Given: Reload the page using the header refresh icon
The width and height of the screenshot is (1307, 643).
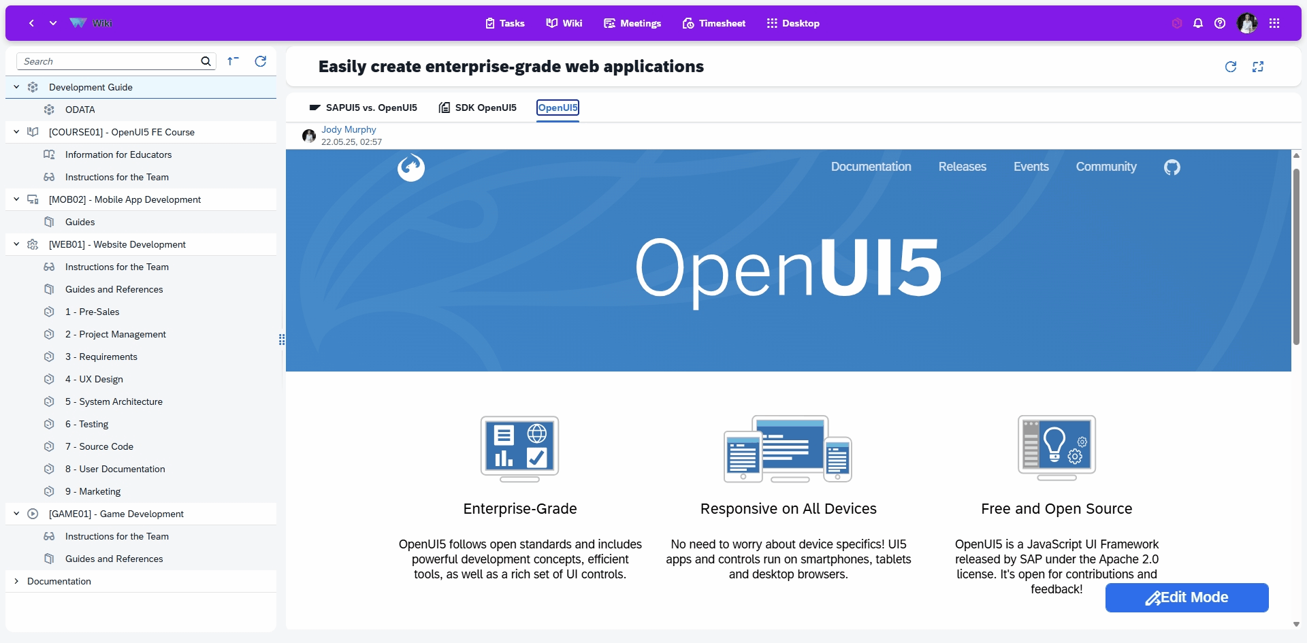Looking at the screenshot, I should pyautogui.click(x=1230, y=67).
